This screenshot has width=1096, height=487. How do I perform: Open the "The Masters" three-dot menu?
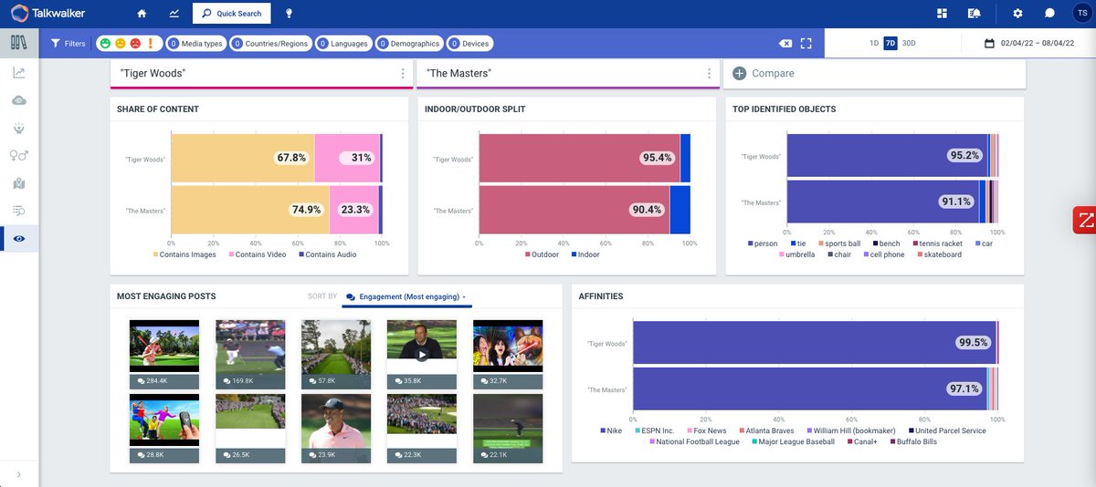pyautogui.click(x=709, y=73)
